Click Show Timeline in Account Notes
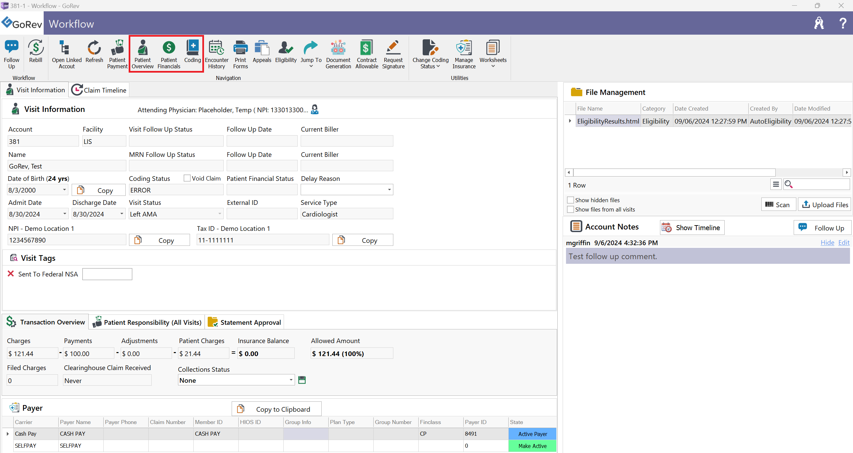This screenshot has height=453, width=853. click(692, 227)
